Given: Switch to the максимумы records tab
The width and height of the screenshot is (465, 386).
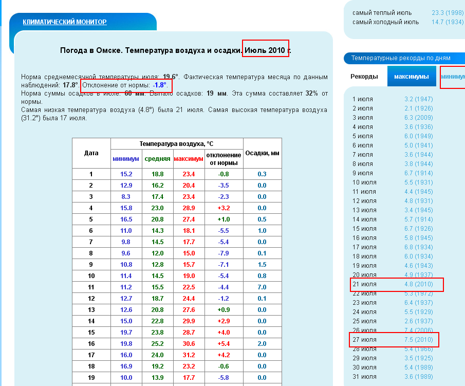Looking at the screenshot, I should [x=411, y=77].
